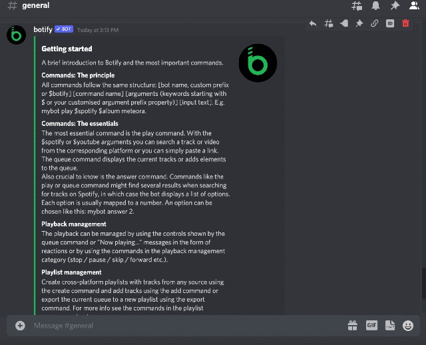
Task: Open the GIF picker
Action: coord(371,326)
